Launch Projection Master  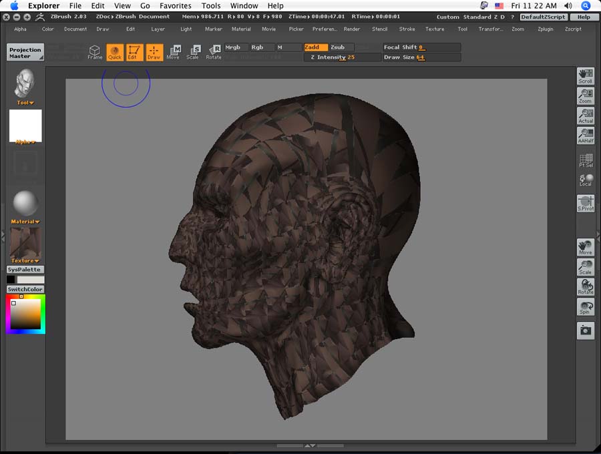point(25,53)
